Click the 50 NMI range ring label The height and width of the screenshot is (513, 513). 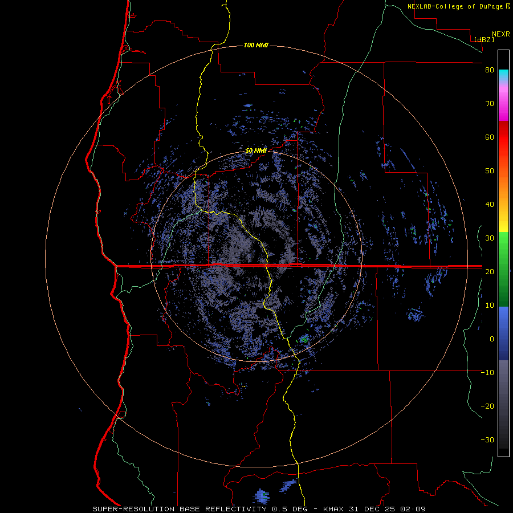256,151
